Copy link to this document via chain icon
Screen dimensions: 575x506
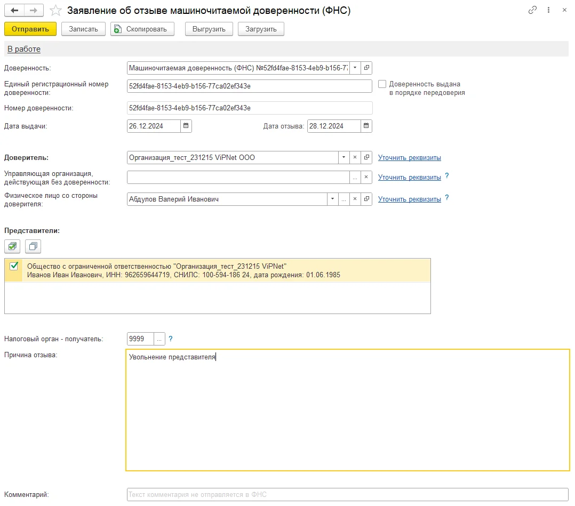(x=532, y=10)
